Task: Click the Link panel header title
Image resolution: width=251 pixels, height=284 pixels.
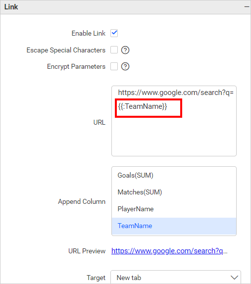Action: (x=11, y=7)
